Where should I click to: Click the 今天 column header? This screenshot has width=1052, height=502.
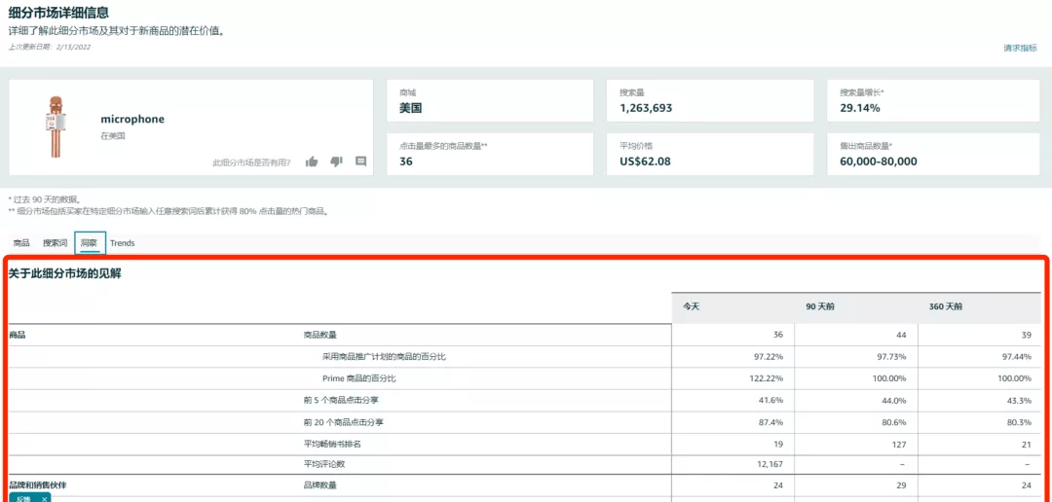(x=692, y=306)
